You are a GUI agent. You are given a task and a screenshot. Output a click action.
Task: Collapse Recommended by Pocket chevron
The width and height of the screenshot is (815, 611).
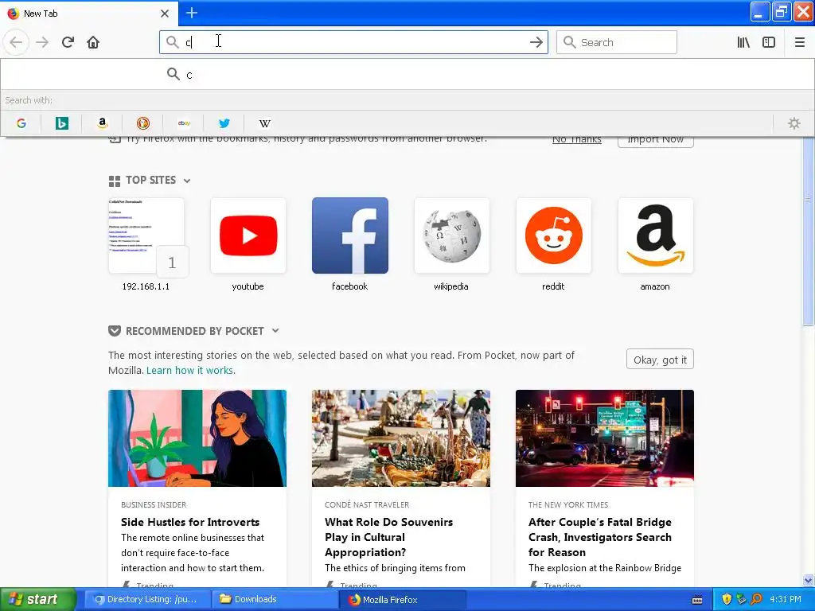(x=275, y=331)
